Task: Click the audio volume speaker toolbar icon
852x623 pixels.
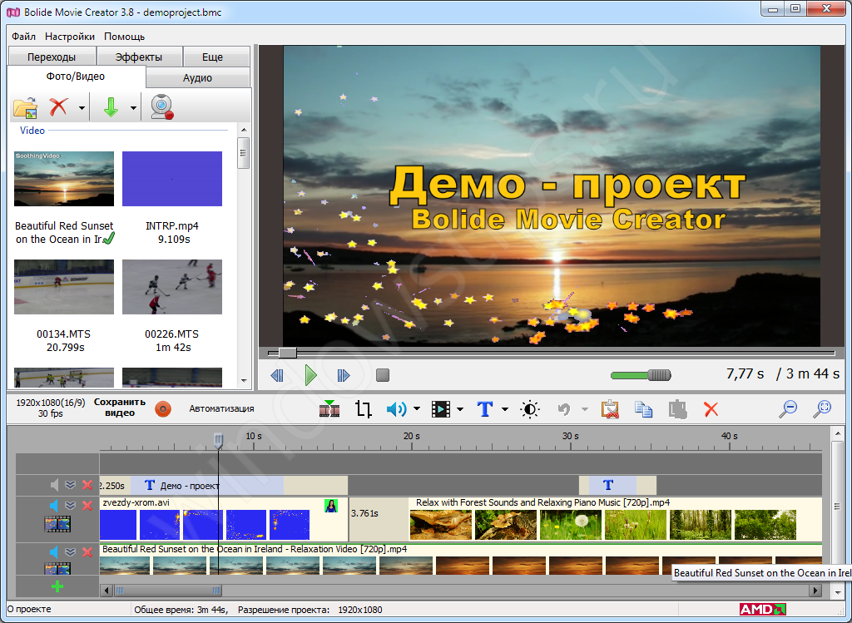Action: [397, 409]
